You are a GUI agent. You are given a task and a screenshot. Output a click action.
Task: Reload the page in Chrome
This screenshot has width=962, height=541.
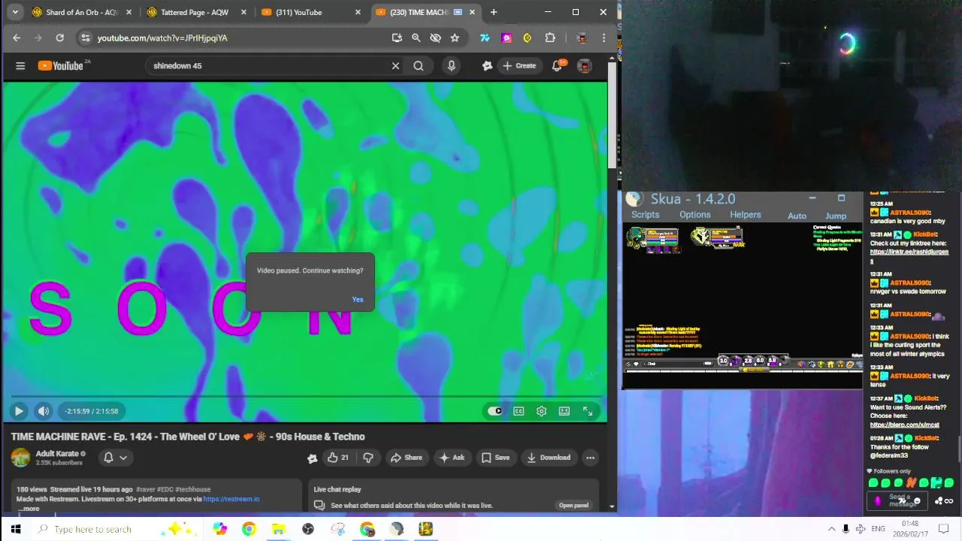pyautogui.click(x=59, y=38)
